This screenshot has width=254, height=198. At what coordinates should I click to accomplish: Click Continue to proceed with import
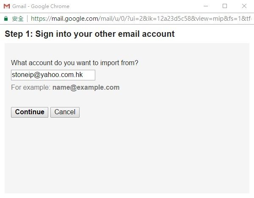point(30,112)
